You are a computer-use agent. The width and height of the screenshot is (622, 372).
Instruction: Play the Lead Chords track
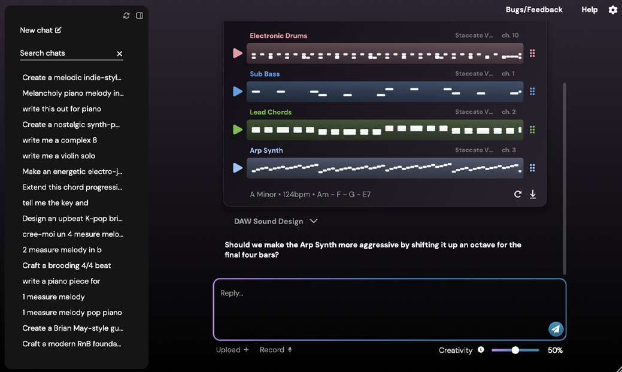click(238, 129)
